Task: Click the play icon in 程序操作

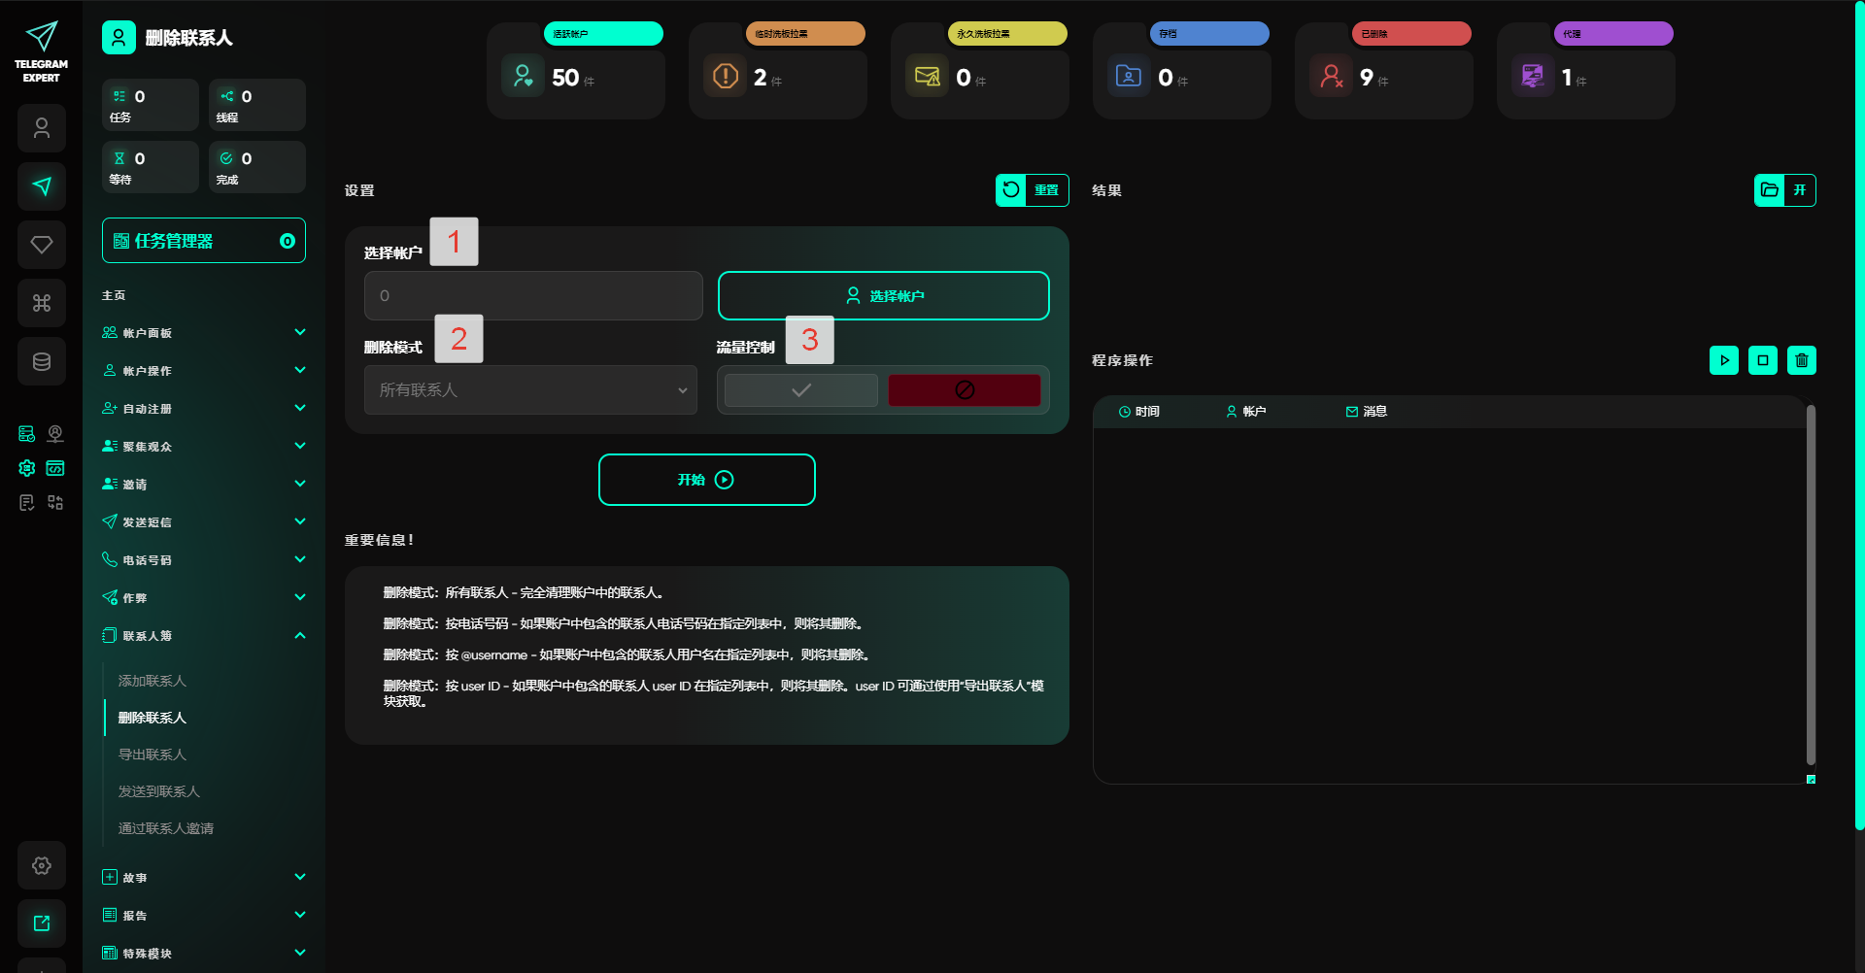Action: coord(1724,360)
